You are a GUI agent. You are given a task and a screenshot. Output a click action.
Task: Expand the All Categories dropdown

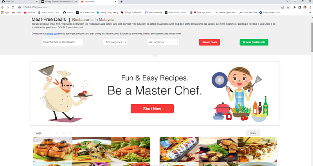[115, 42]
